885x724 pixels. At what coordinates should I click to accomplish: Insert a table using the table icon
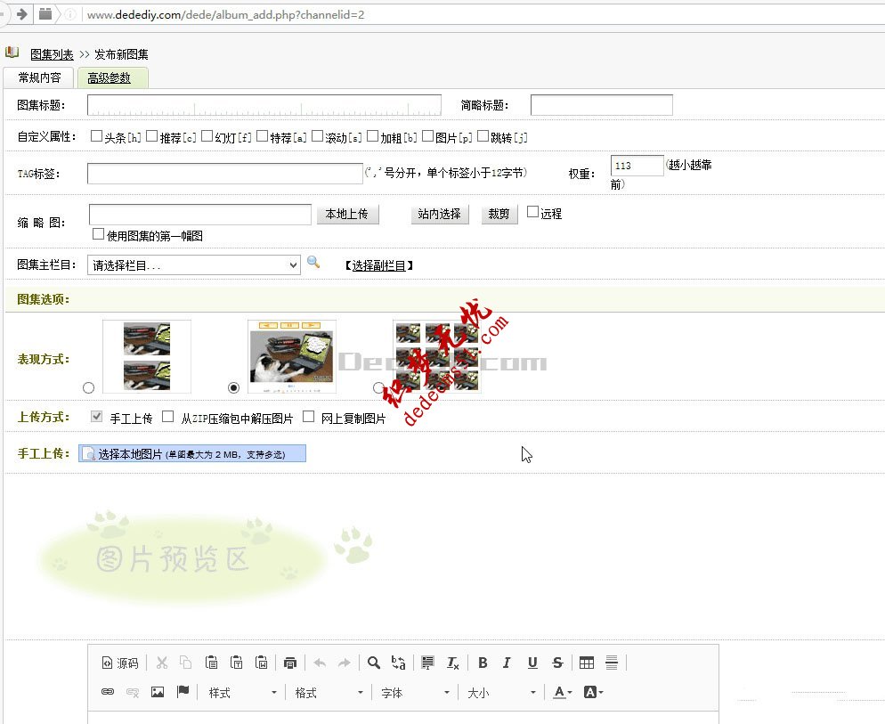pos(587,662)
